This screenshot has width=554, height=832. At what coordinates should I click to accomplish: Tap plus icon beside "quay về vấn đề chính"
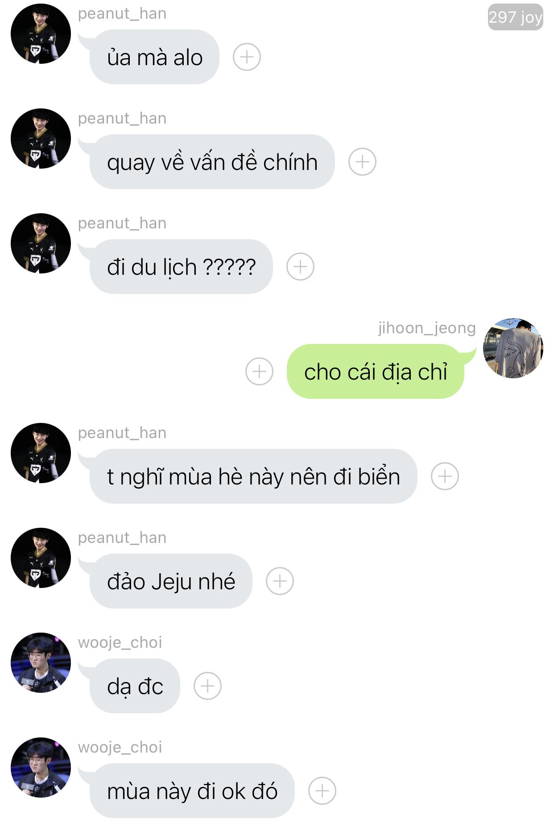pos(362,161)
